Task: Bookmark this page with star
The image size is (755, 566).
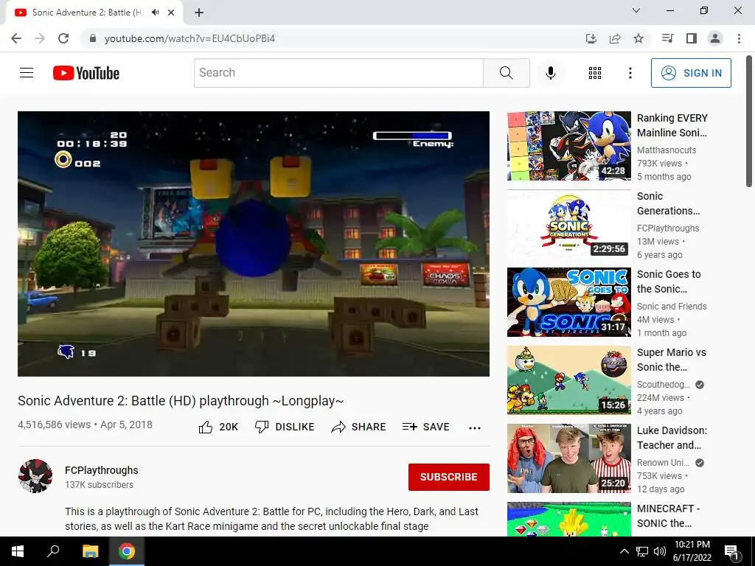Action: click(x=639, y=38)
